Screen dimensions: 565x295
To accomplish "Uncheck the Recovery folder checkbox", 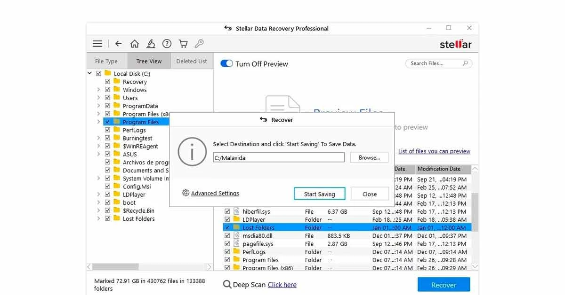I will [x=107, y=81].
